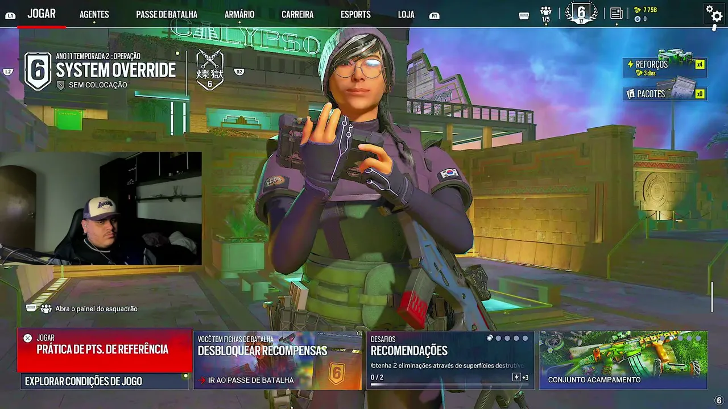Go to the LOJA tab
The height and width of the screenshot is (409, 728).
(406, 14)
